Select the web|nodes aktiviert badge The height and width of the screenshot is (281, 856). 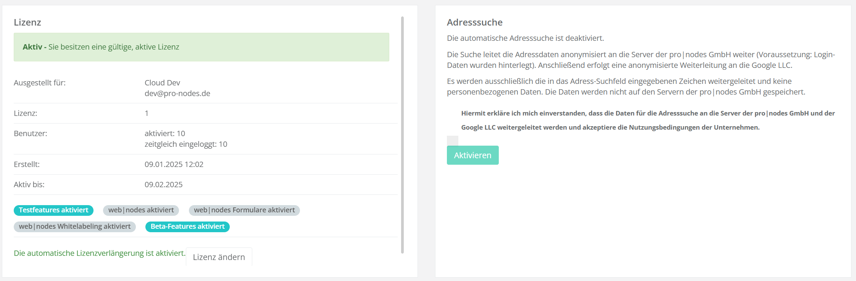click(x=141, y=210)
